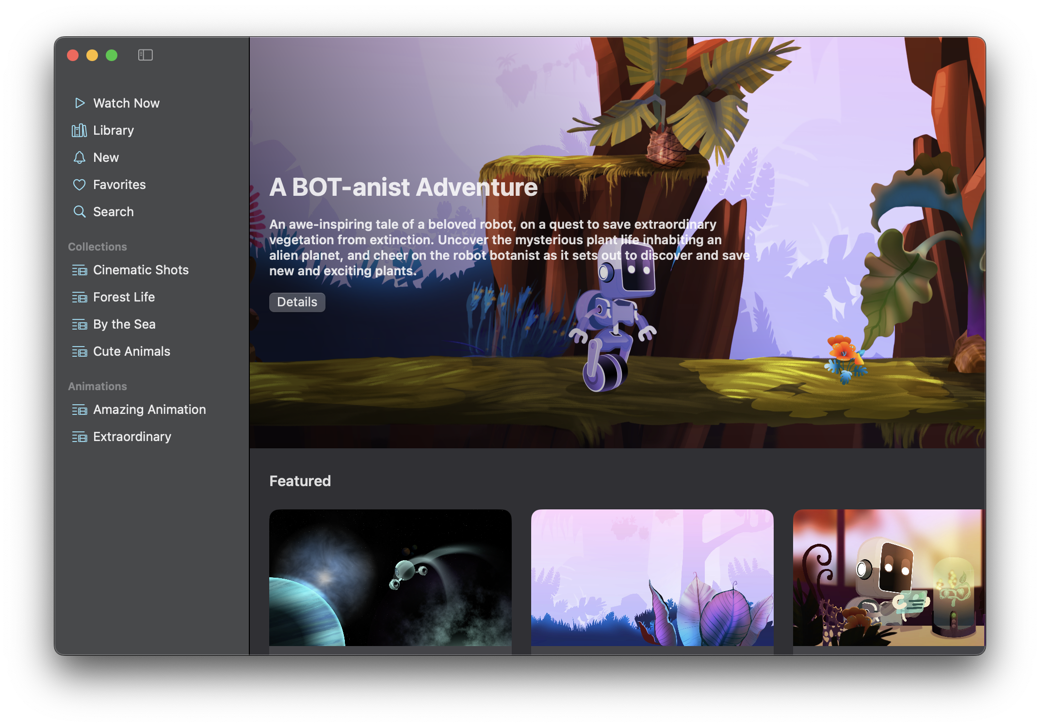The image size is (1040, 727).
Task: Minimize the window with yellow button
Action: coord(92,55)
